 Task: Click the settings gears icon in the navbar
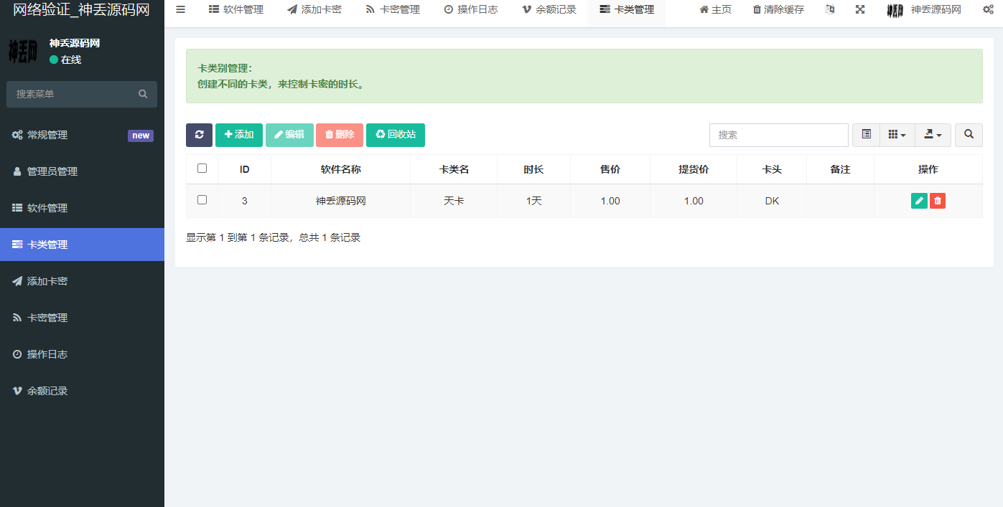(989, 9)
